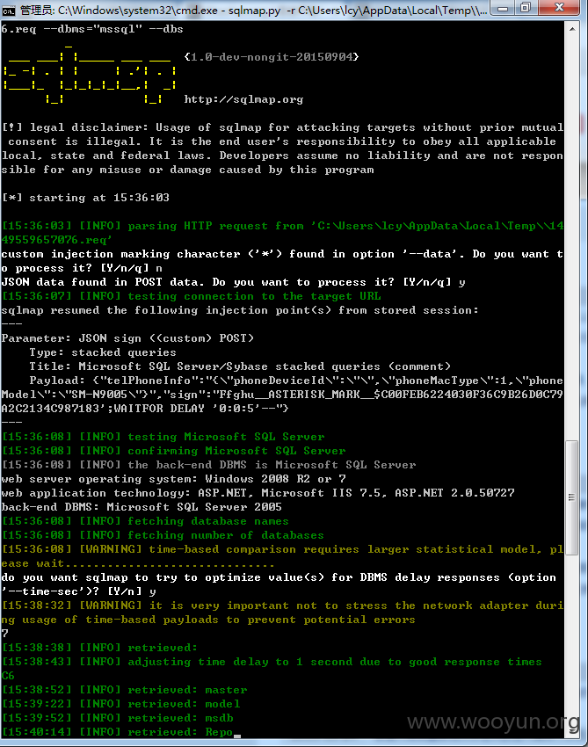This screenshot has width=588, height=747.
Task: Click the 'Parameter: JSON sign' line
Action: click(x=127, y=338)
